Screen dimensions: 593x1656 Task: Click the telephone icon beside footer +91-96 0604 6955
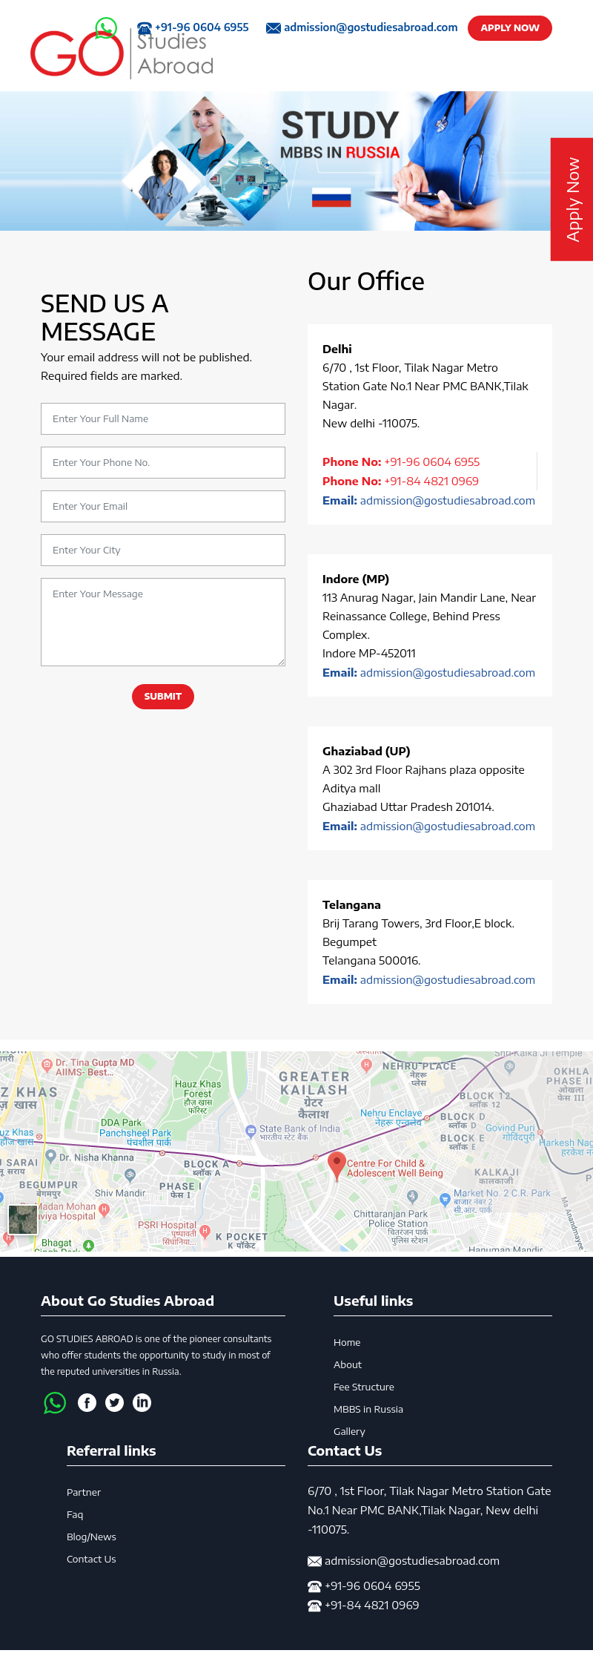314,1586
